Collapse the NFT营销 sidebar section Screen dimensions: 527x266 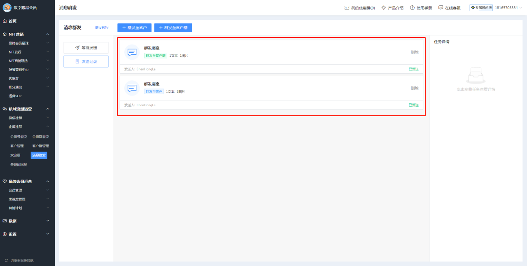48,34
